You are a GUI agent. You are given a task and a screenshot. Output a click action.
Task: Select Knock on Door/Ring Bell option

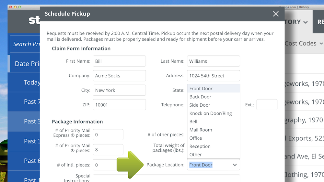click(x=210, y=113)
